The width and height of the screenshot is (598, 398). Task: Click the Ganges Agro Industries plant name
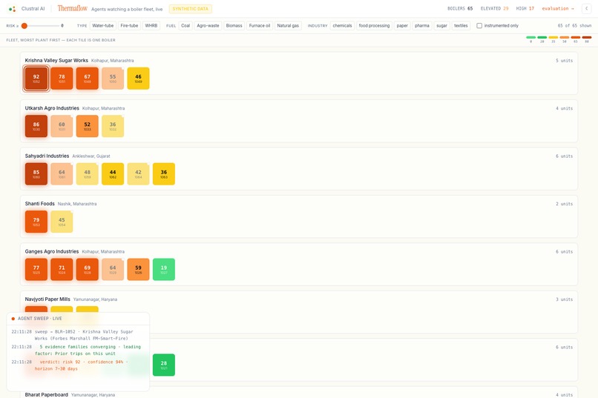tap(51, 251)
